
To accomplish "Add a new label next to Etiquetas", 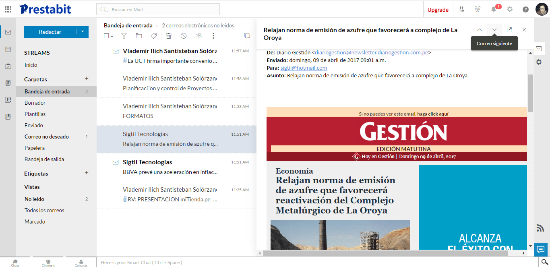I will coord(86,173).
